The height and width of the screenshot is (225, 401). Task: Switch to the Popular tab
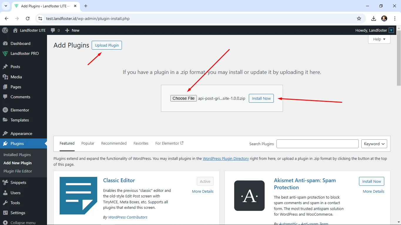pos(88,143)
